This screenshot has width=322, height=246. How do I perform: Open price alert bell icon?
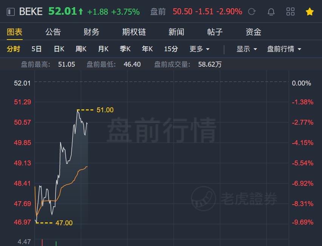pos(271,12)
